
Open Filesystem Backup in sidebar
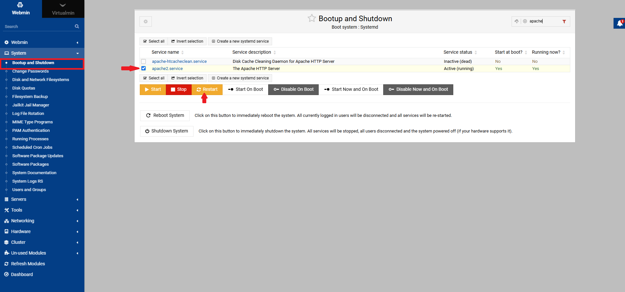pos(30,97)
